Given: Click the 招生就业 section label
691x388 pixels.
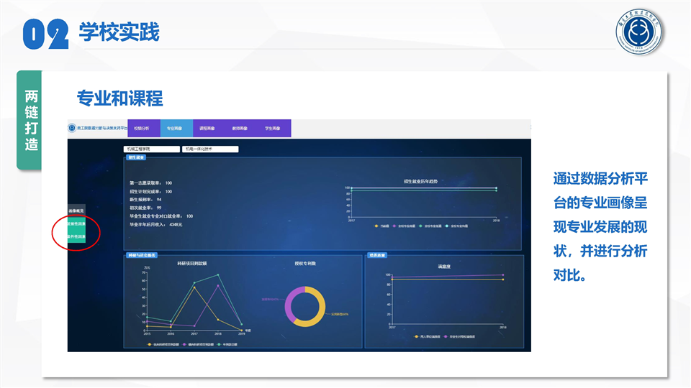Looking at the screenshot, I should pyautogui.click(x=136, y=157).
